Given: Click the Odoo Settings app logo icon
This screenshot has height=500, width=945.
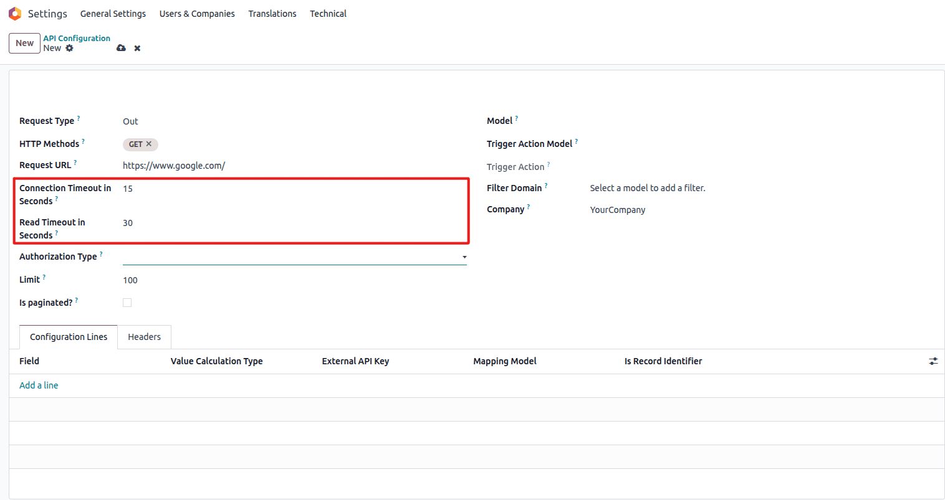Looking at the screenshot, I should (15, 14).
